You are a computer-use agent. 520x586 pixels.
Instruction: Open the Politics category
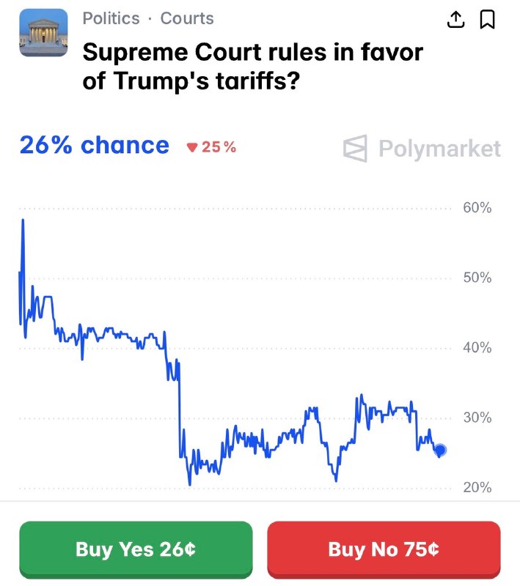click(x=110, y=19)
